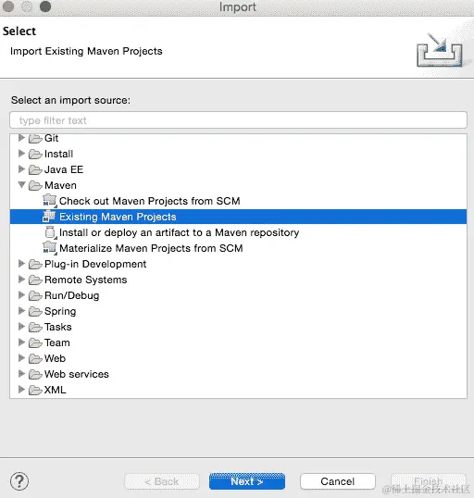Viewport: 474px width, 498px height.
Task: Select the "Java EE" label
Action: click(64, 169)
